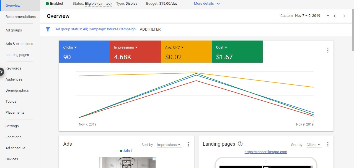Open Audiences in the sidebar

pos(14,79)
